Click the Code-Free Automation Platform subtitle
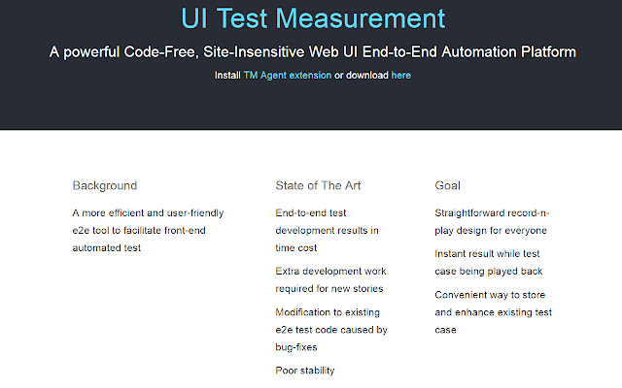622x388 pixels. [x=313, y=51]
